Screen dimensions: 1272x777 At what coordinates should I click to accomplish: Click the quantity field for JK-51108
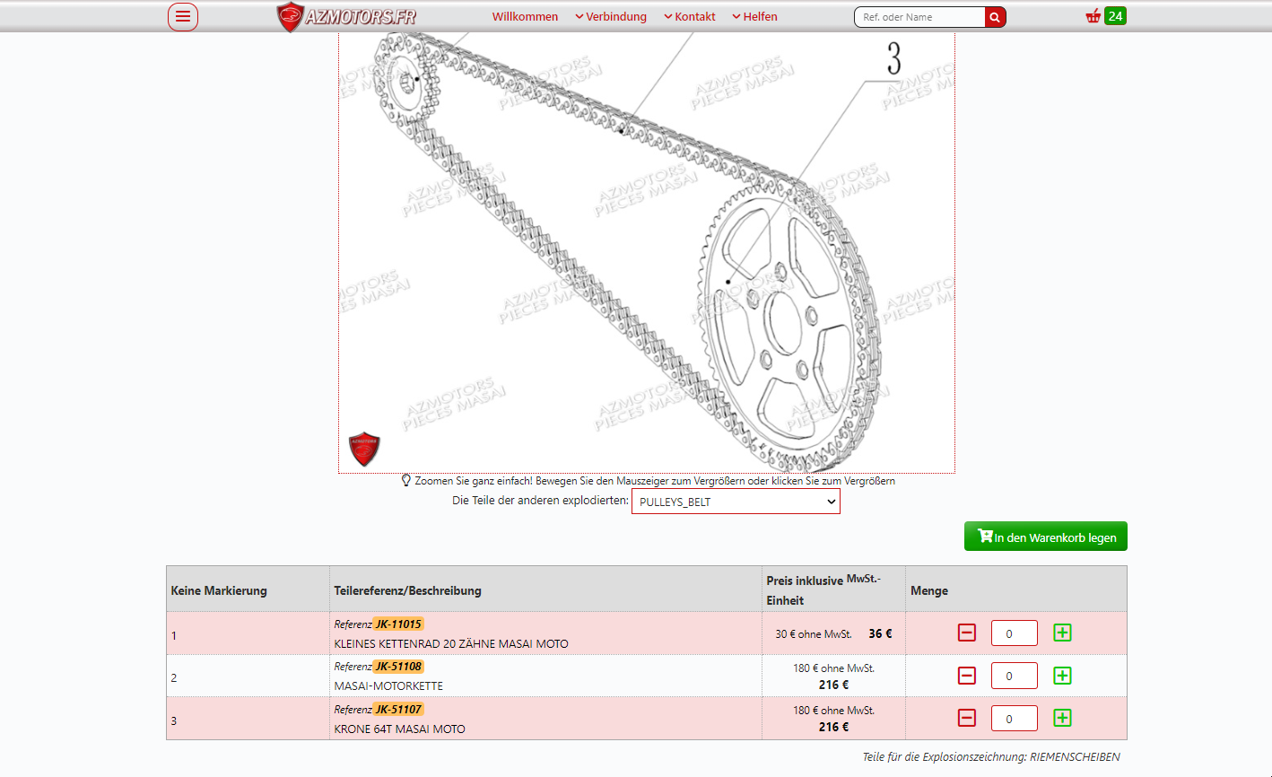(x=1014, y=676)
